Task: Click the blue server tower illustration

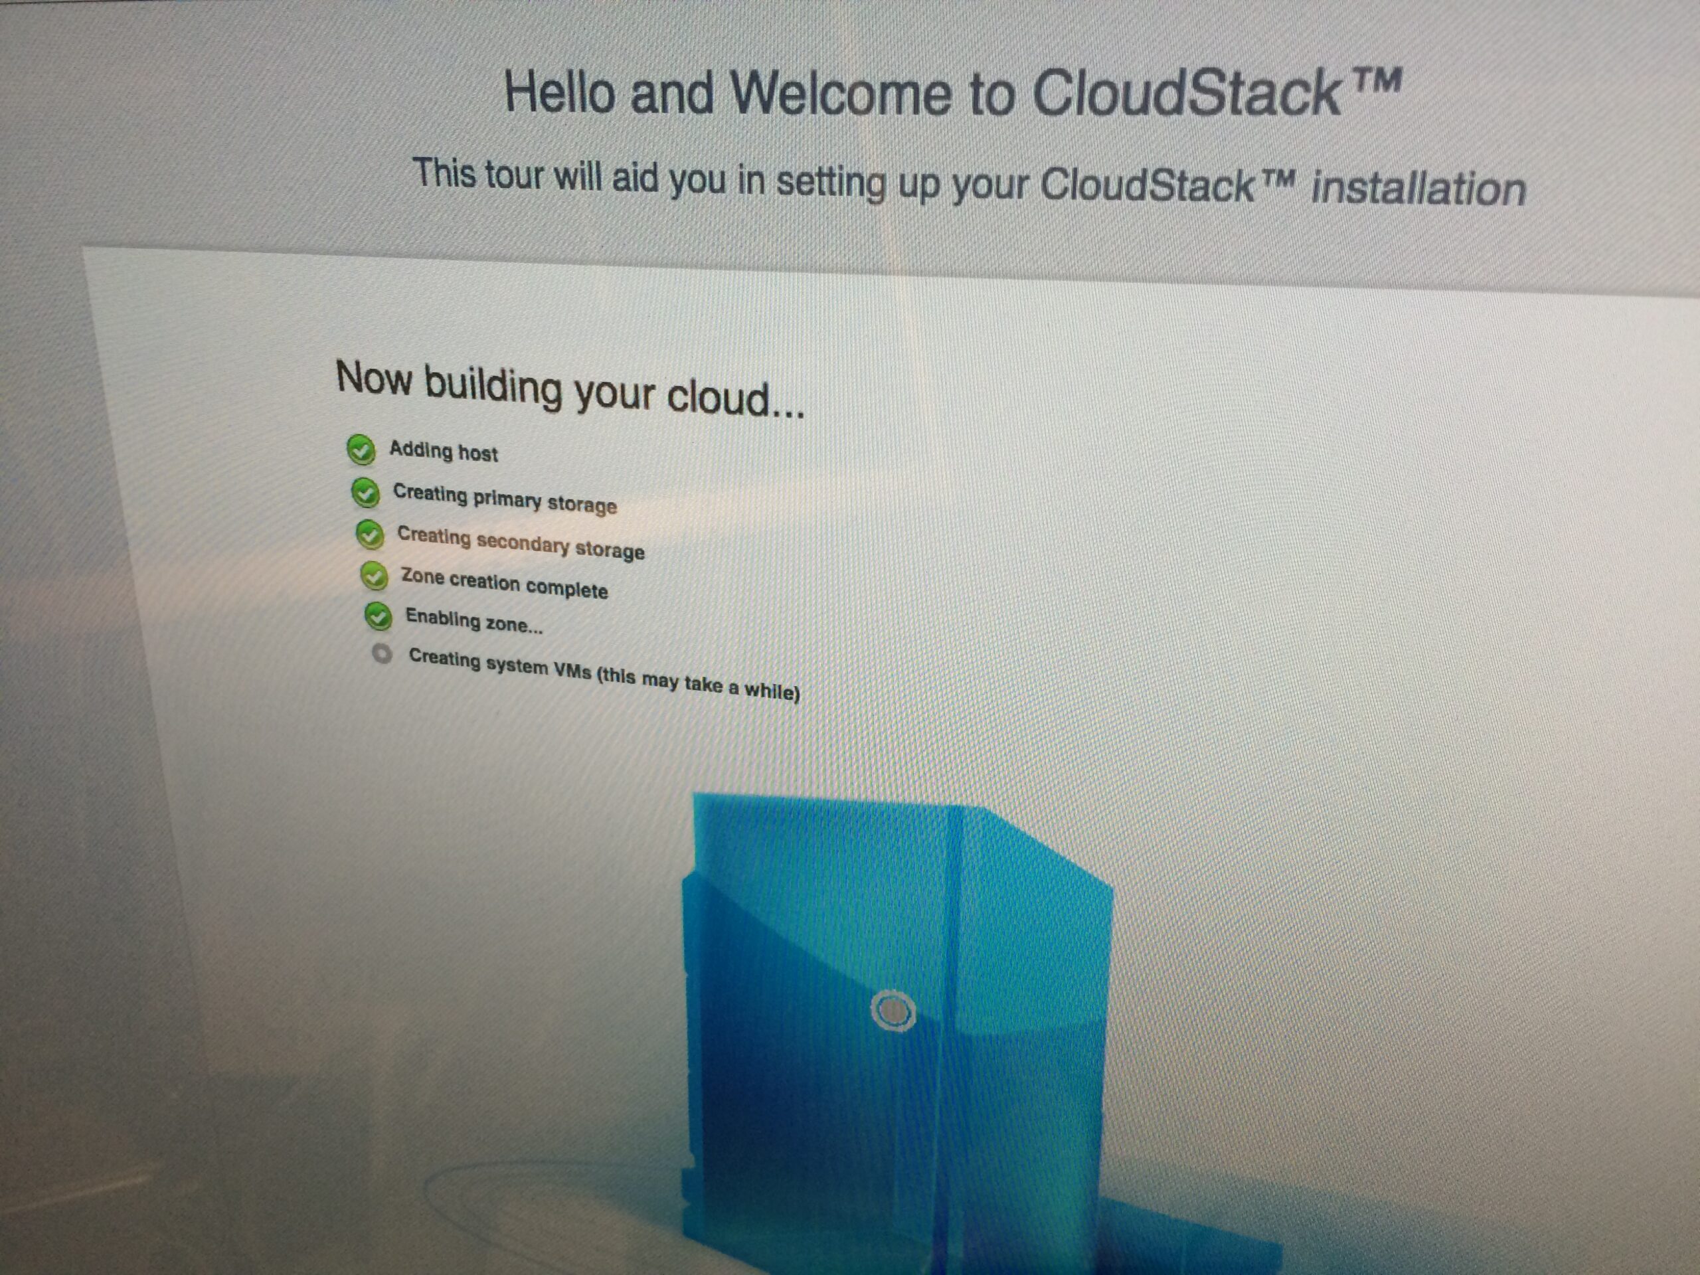Action: coord(898,1034)
